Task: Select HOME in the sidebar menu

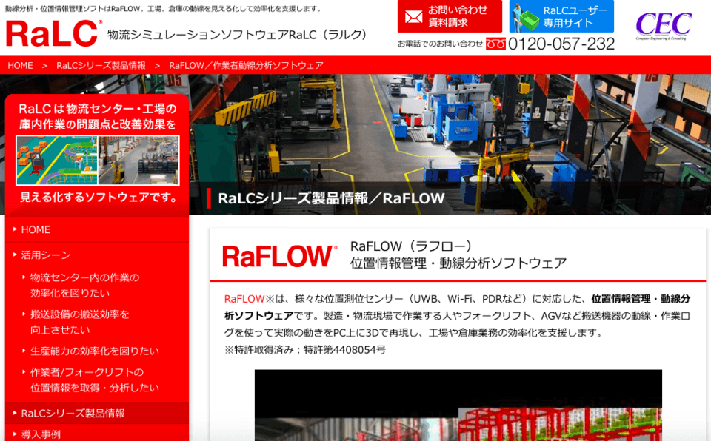Action: pyautogui.click(x=36, y=229)
